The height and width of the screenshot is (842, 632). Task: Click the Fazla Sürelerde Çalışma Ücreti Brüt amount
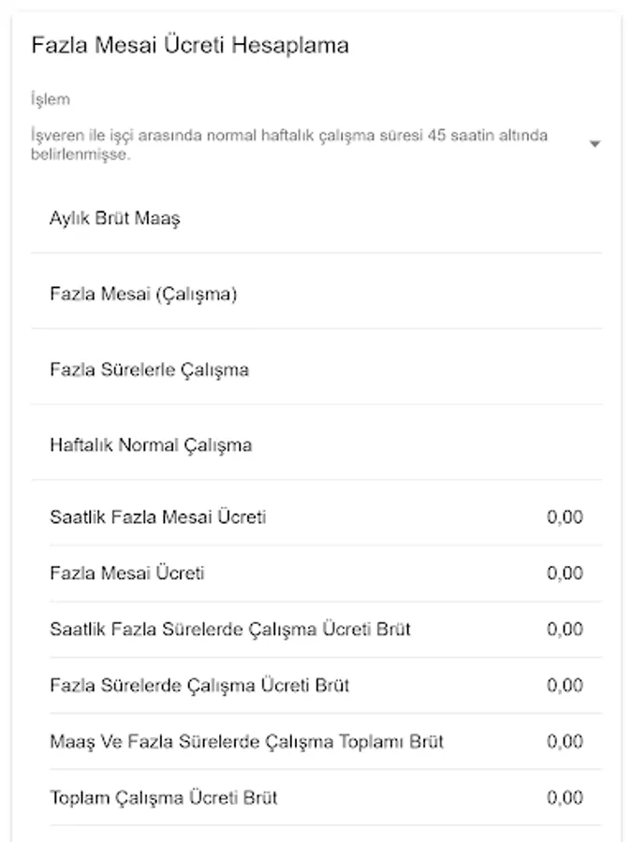click(x=565, y=685)
